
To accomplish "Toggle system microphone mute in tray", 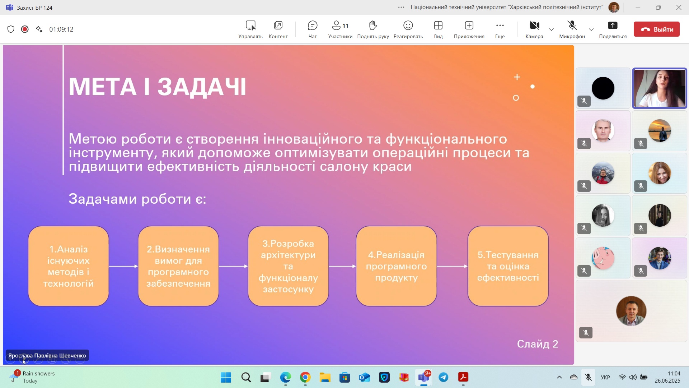I will point(588,377).
